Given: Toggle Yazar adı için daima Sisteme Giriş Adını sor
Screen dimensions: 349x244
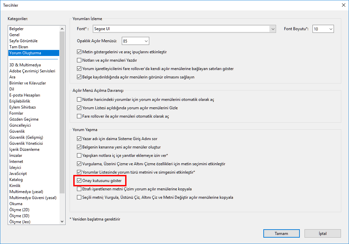Looking at the screenshot, I should click(x=79, y=139).
